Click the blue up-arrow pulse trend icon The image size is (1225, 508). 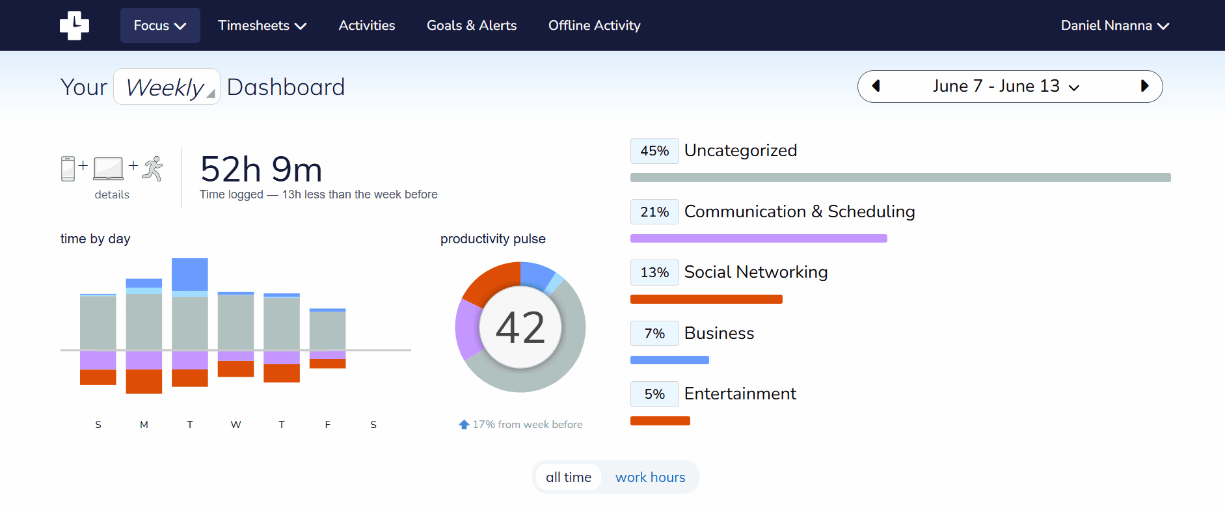click(x=464, y=424)
